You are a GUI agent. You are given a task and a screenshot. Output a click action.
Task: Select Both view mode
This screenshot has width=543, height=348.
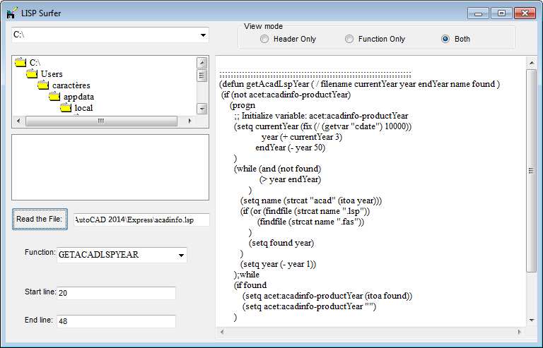point(445,39)
